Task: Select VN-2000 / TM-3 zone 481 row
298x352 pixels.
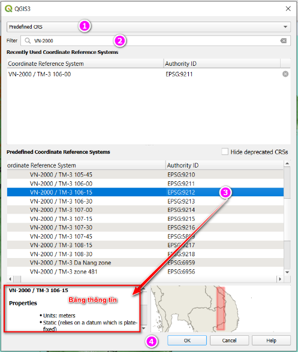Action: pyautogui.click(x=145, y=272)
